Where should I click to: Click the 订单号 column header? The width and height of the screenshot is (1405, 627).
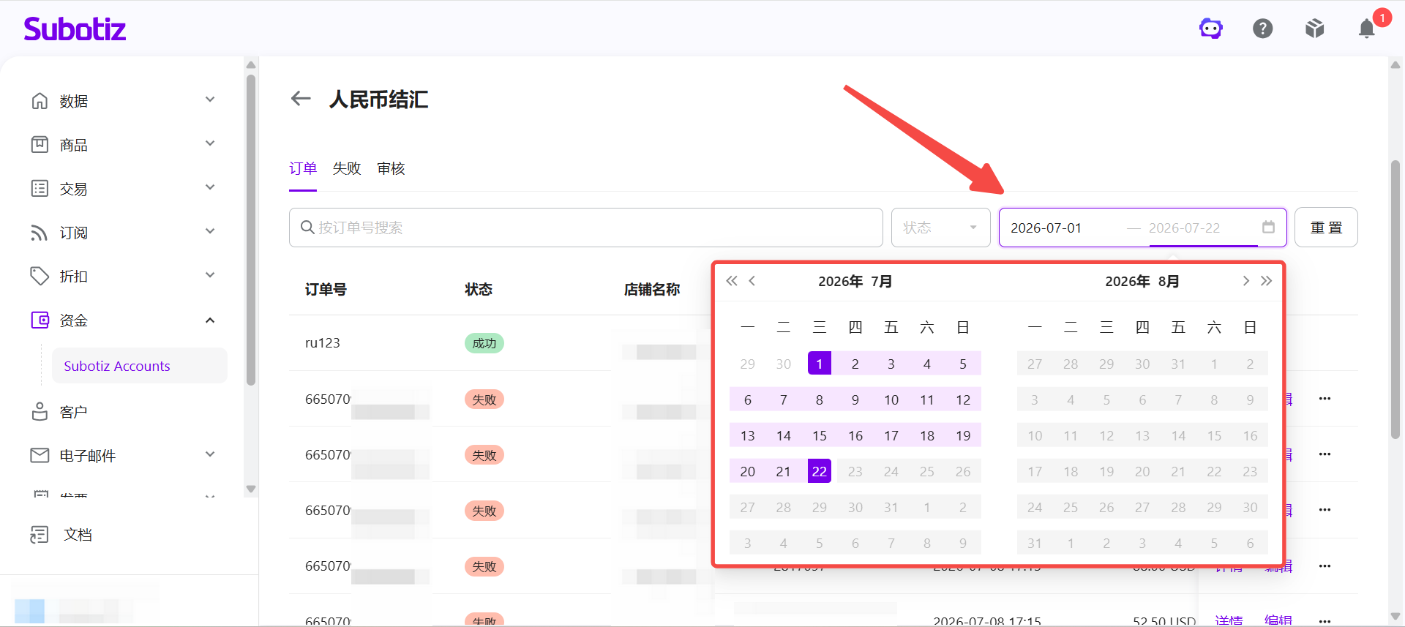(326, 289)
